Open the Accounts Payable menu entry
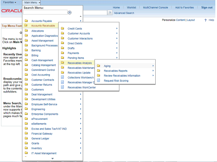 tap(41, 21)
